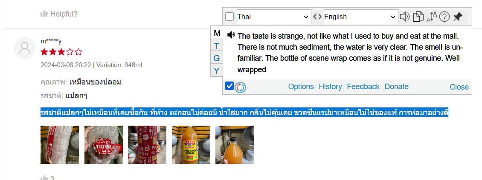The image size is (482, 180).
Task: Click the toolbar speaker listen icon
Action: pyautogui.click(x=405, y=17)
